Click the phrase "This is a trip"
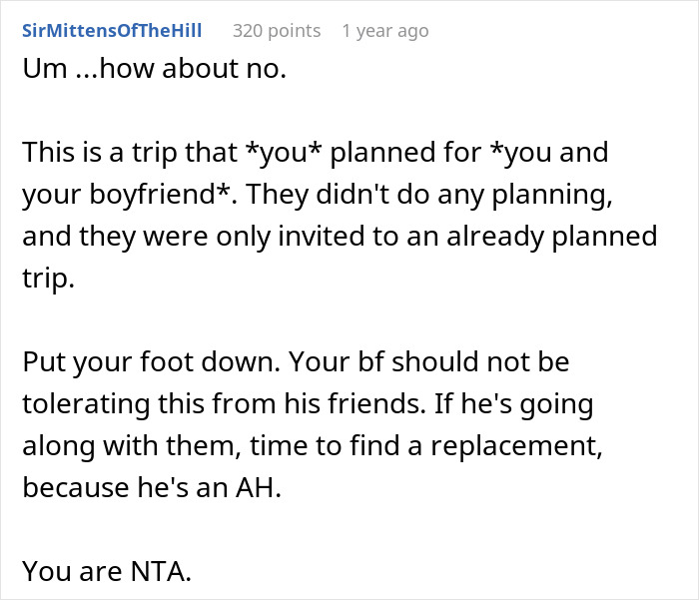This screenshot has width=699, height=600. point(108,156)
